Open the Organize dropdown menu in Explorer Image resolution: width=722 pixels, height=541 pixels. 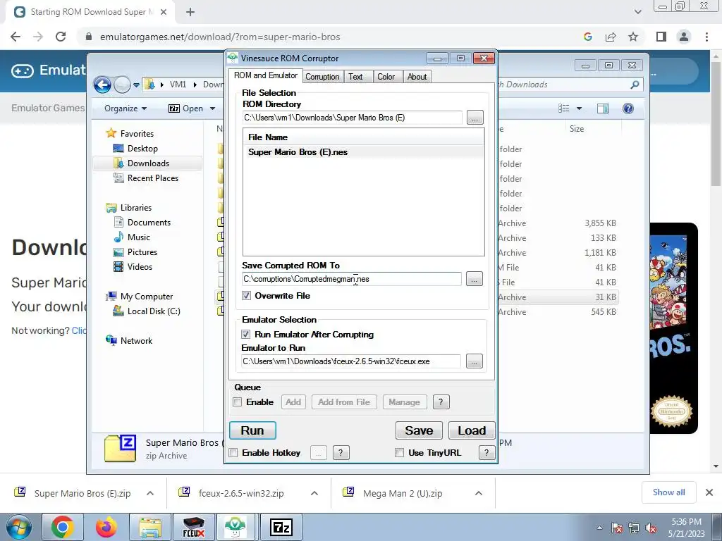126,108
